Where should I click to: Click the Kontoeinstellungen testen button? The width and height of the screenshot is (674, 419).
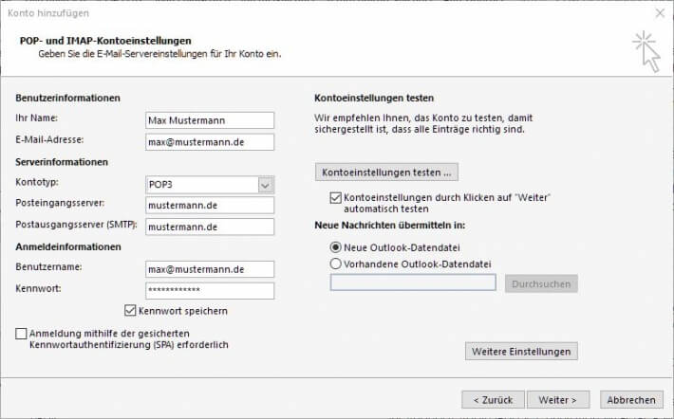(386, 173)
